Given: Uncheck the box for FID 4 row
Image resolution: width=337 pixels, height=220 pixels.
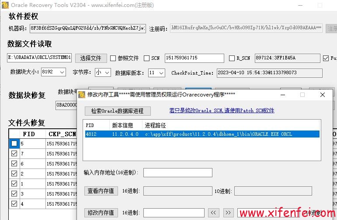Looking at the screenshot, I should pos(14,203).
